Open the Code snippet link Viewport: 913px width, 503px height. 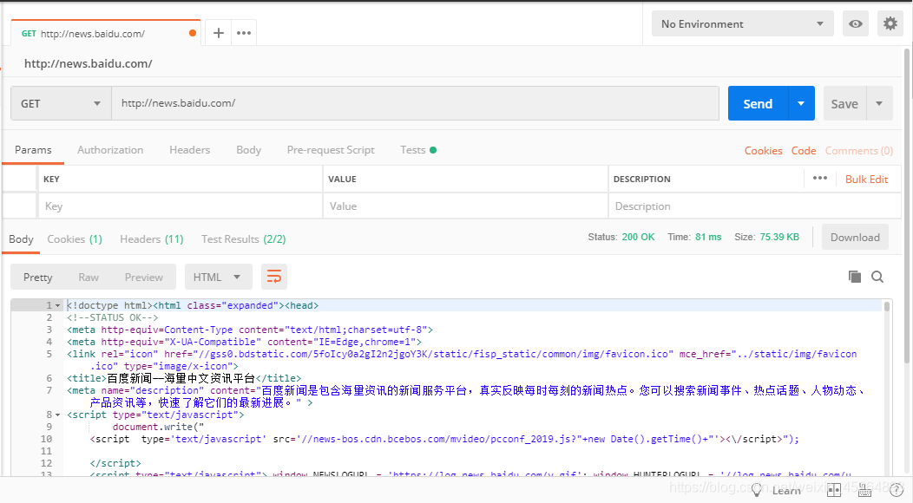804,151
